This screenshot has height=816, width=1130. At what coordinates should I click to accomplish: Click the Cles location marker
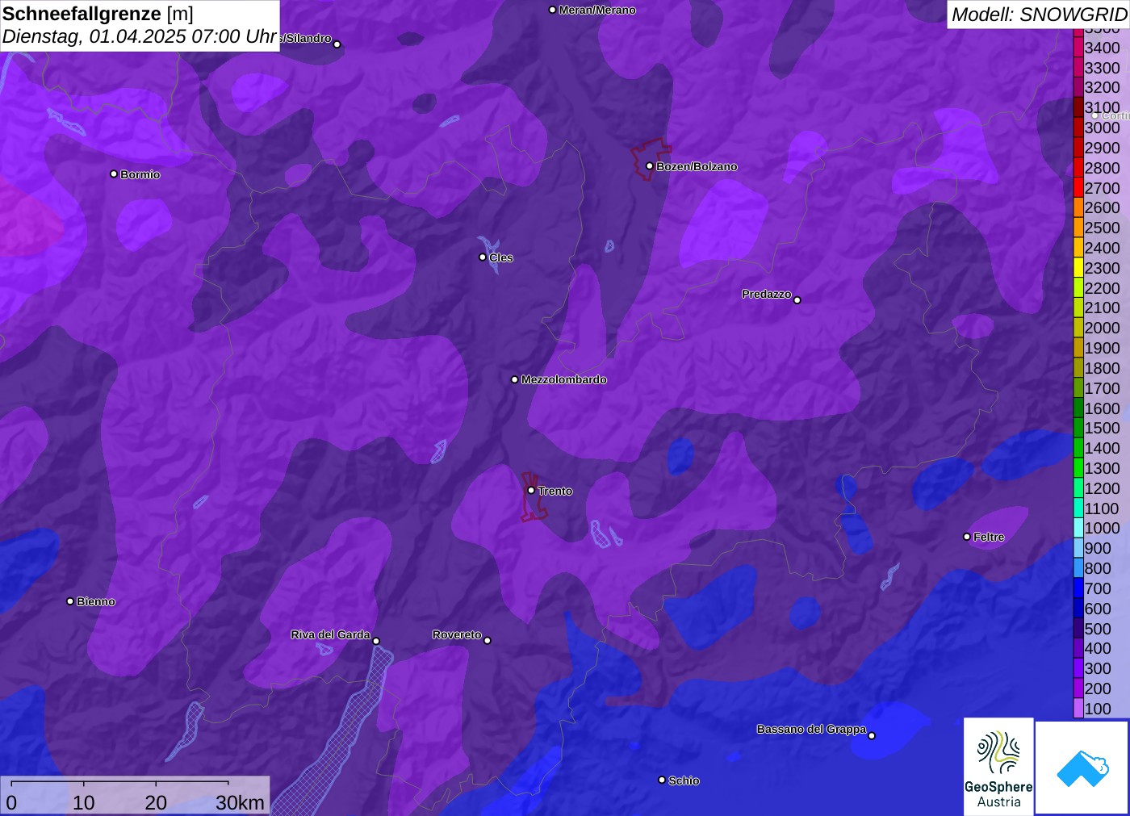[483, 257]
